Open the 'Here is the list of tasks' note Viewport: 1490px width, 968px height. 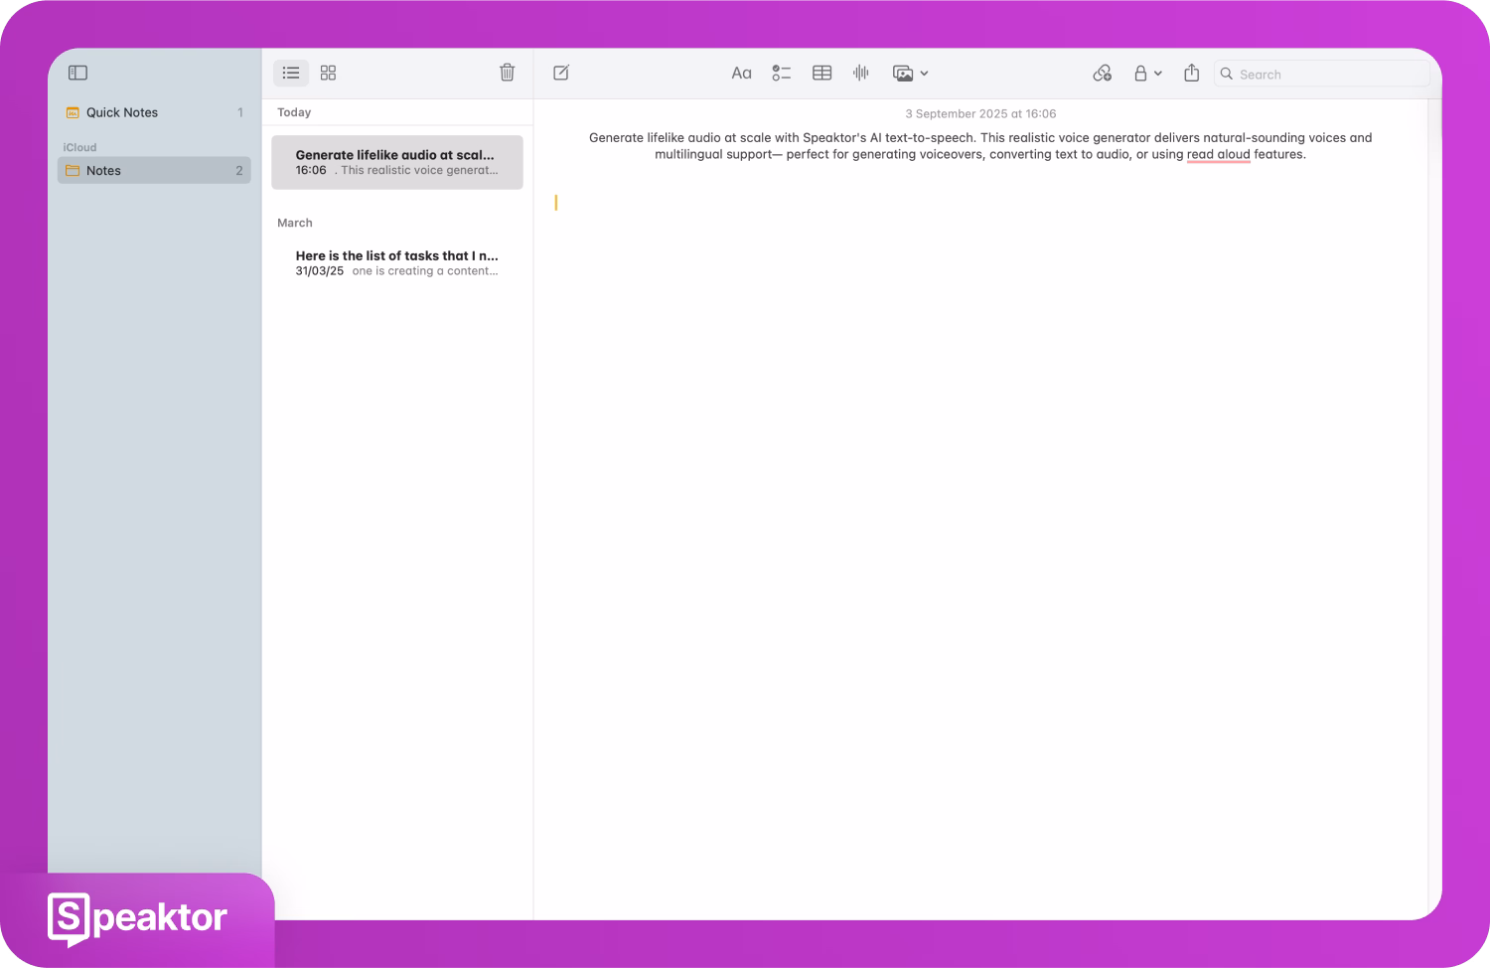pos(396,262)
